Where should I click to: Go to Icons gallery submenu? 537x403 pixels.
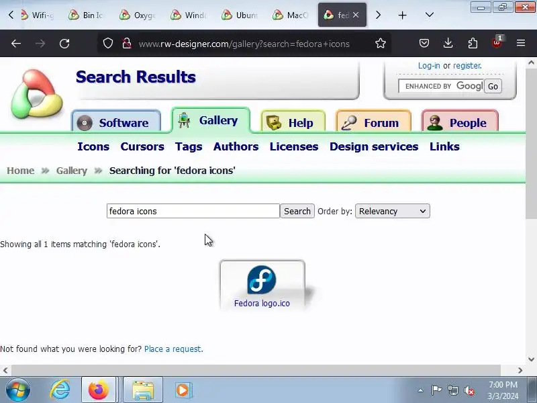pyautogui.click(x=93, y=146)
